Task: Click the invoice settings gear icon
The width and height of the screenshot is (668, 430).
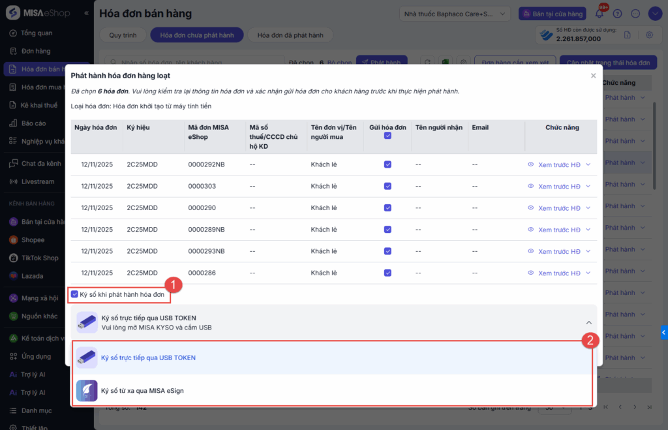Action: (648, 35)
